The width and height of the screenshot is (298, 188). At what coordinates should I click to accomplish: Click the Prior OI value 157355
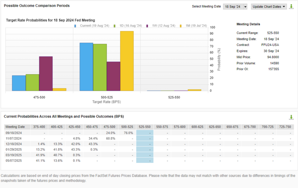coord(274,69)
